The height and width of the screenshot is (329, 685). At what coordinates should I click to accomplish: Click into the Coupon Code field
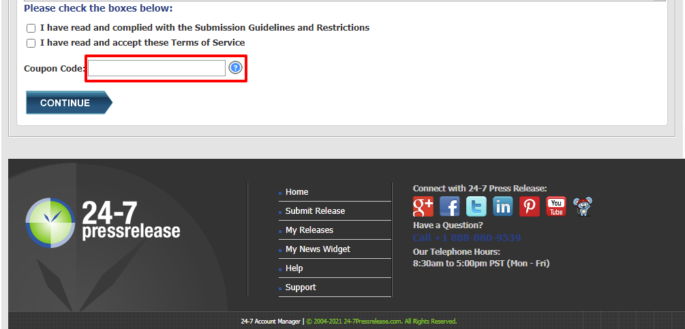click(x=157, y=68)
